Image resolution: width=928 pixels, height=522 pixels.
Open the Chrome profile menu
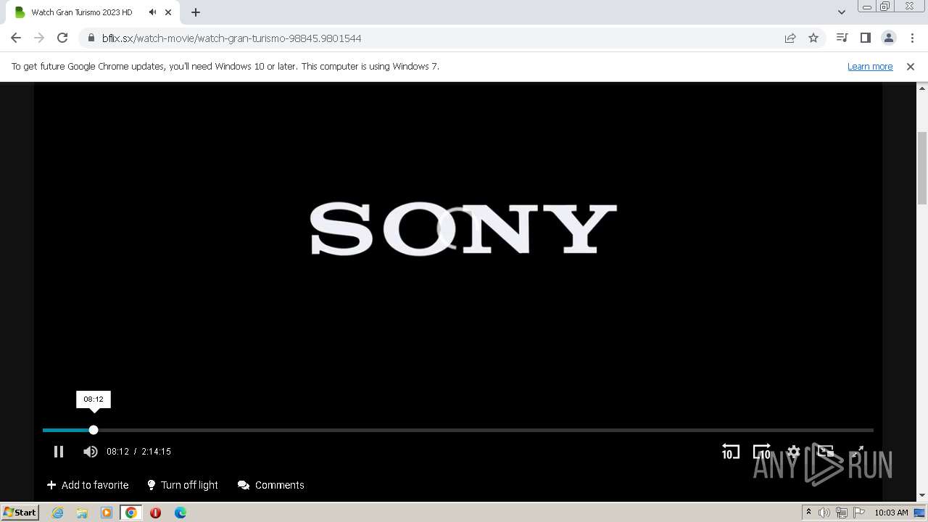[888, 38]
